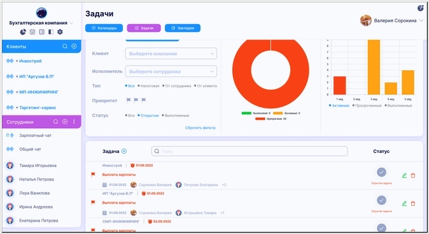The height and width of the screenshot is (234, 429).
Task: Open the settings gear under company name
Action: point(60,32)
